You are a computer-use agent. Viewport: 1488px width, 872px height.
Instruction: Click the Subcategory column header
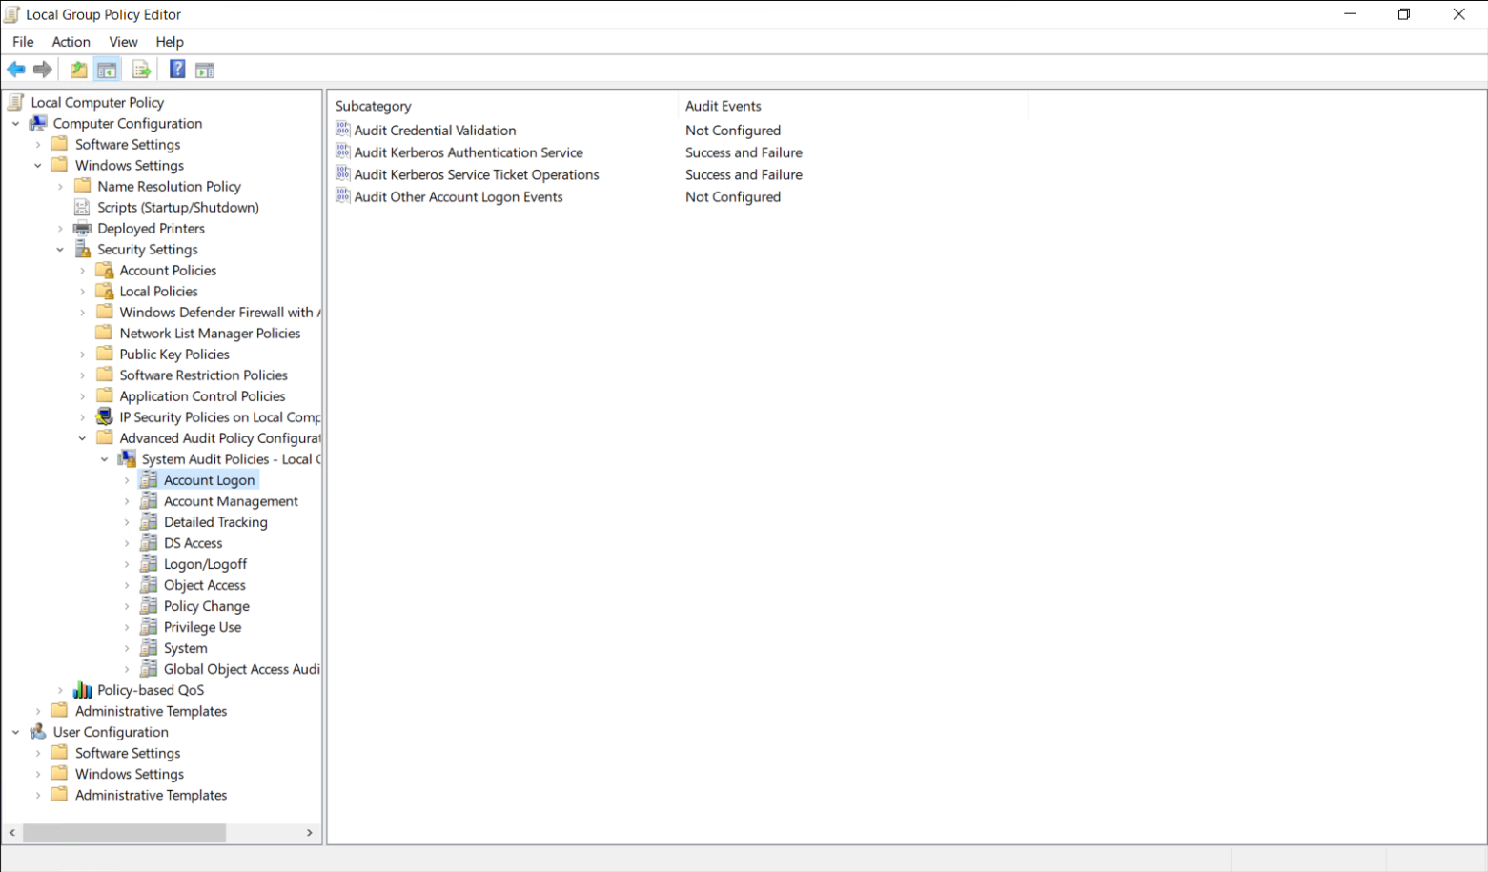[x=374, y=106]
